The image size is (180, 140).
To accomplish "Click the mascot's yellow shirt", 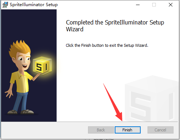I will click(22, 82).
